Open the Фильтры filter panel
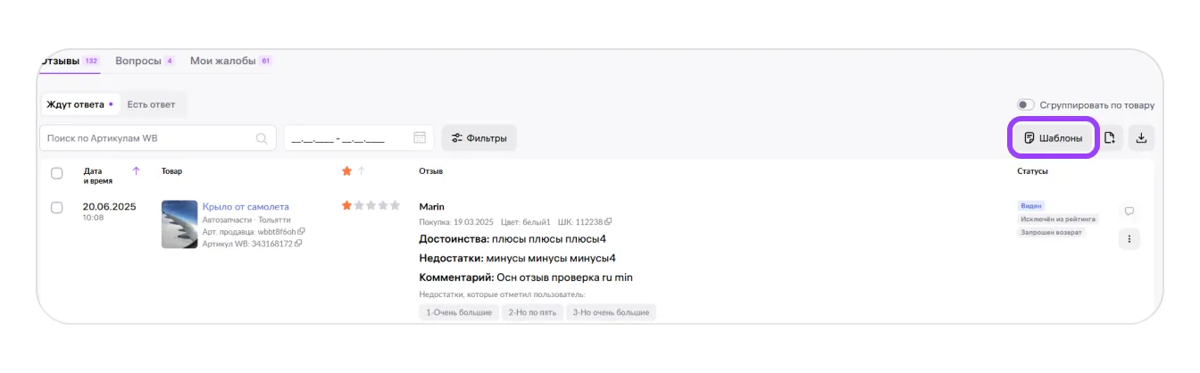The image size is (1200, 373). (x=479, y=138)
